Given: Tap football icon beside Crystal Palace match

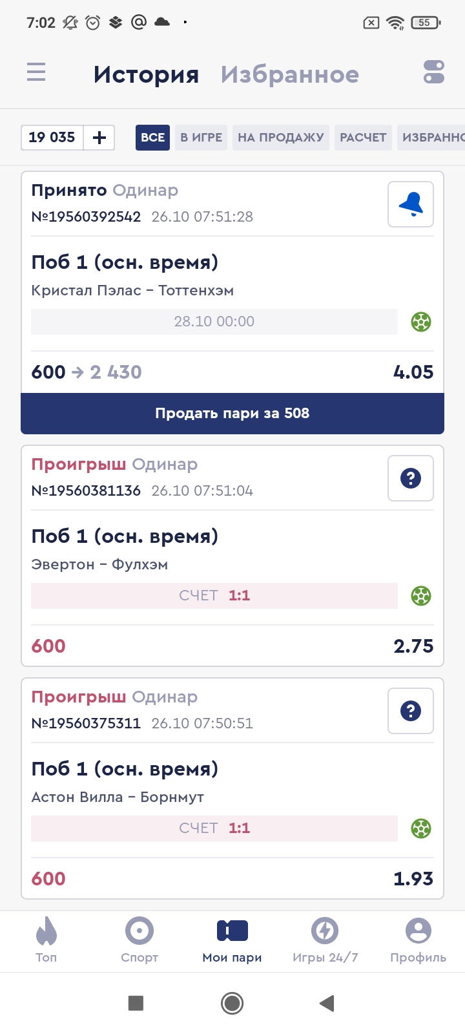Looking at the screenshot, I should [x=421, y=322].
